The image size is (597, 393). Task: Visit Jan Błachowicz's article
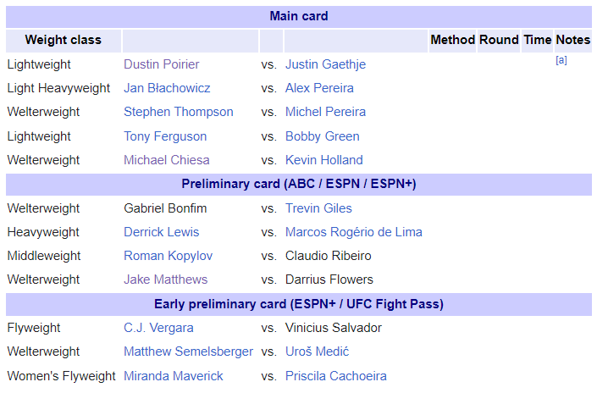(167, 88)
